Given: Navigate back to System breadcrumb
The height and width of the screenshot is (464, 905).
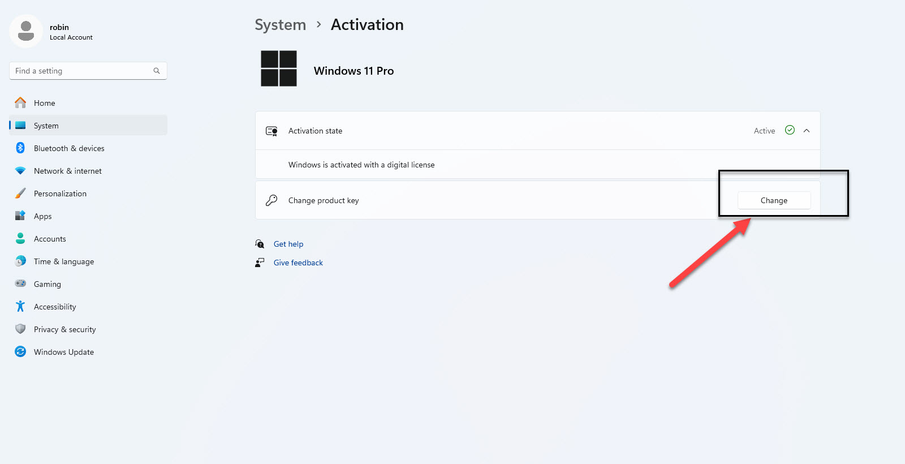Looking at the screenshot, I should (x=280, y=25).
